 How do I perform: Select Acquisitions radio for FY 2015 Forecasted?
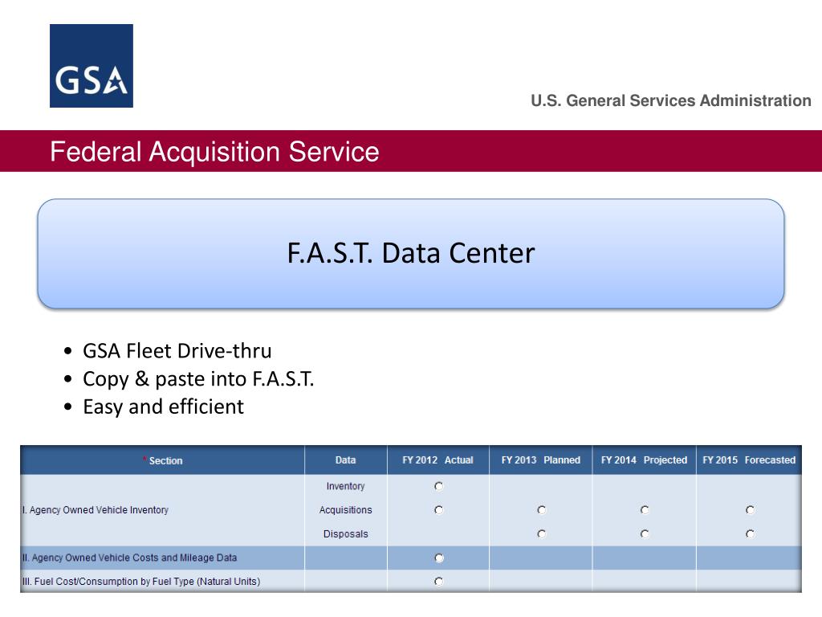tap(750, 510)
